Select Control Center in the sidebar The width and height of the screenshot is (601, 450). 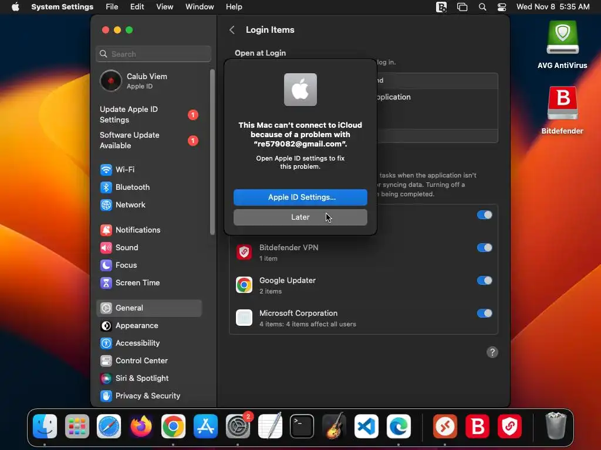pyautogui.click(x=148, y=361)
